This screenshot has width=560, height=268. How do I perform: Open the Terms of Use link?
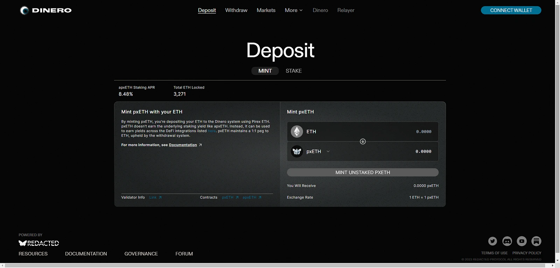[494, 253]
